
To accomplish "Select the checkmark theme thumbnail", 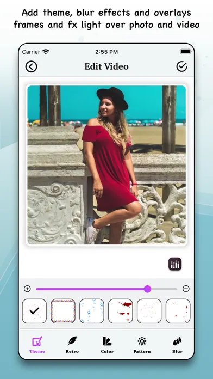I will (34, 311).
